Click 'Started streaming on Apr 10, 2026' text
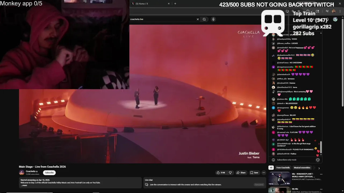This screenshot has width=344, height=193. point(35,180)
